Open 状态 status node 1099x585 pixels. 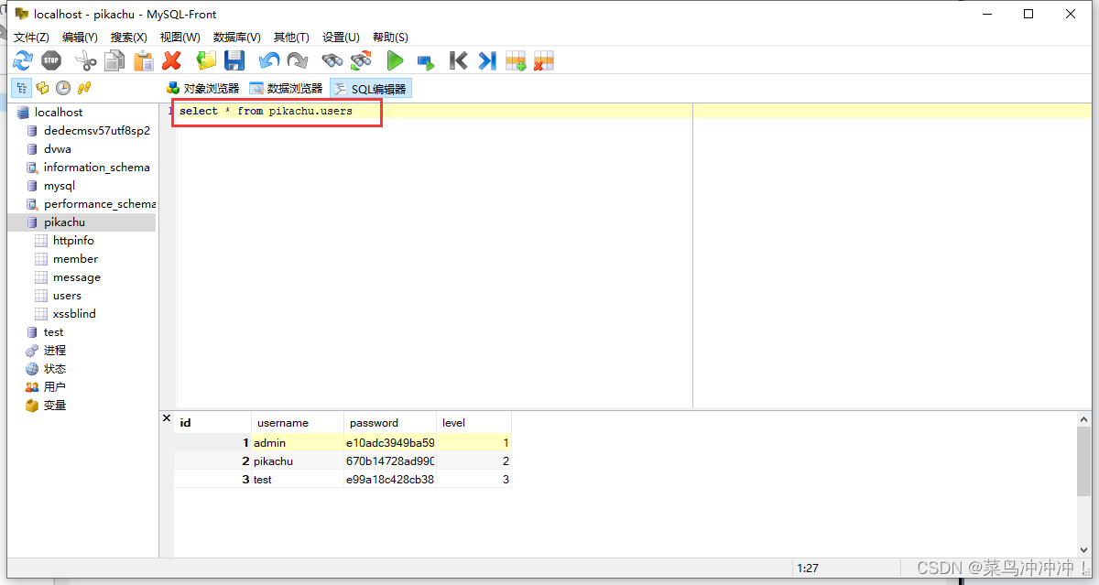pos(55,369)
